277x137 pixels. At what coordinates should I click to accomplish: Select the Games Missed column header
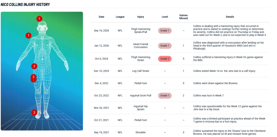(184, 17)
